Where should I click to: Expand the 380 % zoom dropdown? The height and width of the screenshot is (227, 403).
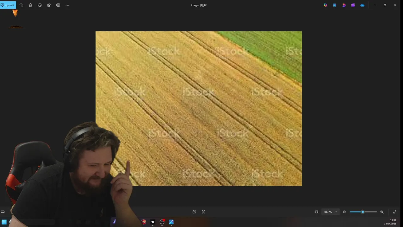coord(330,212)
